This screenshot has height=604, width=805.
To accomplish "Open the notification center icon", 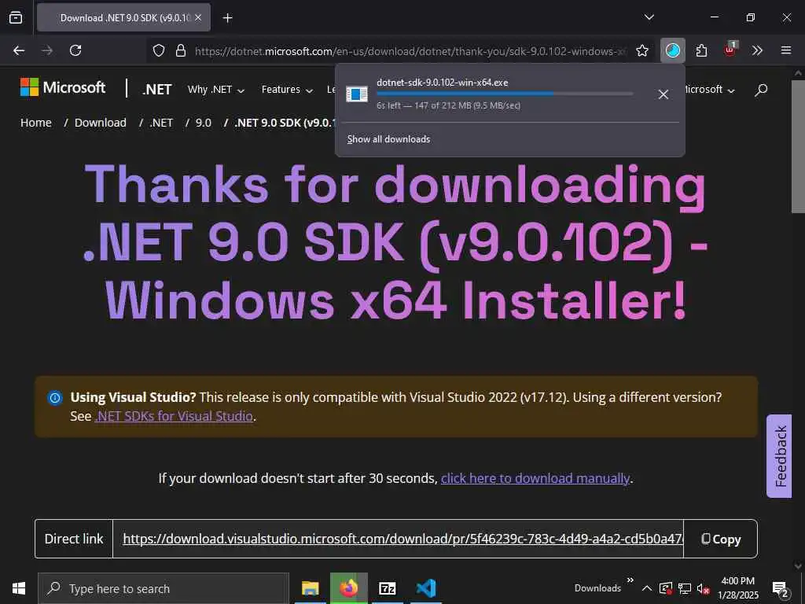I will (x=781, y=589).
